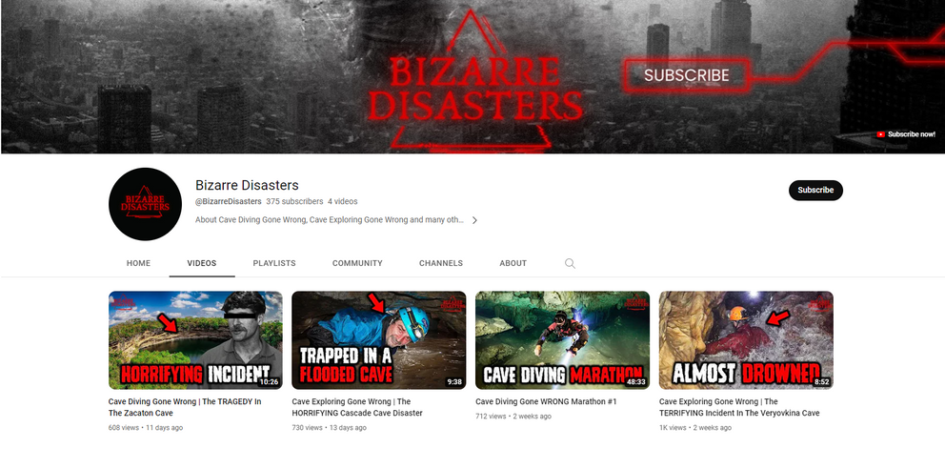
Task: Click '730 views • 13 days ago' text
Action: click(329, 428)
